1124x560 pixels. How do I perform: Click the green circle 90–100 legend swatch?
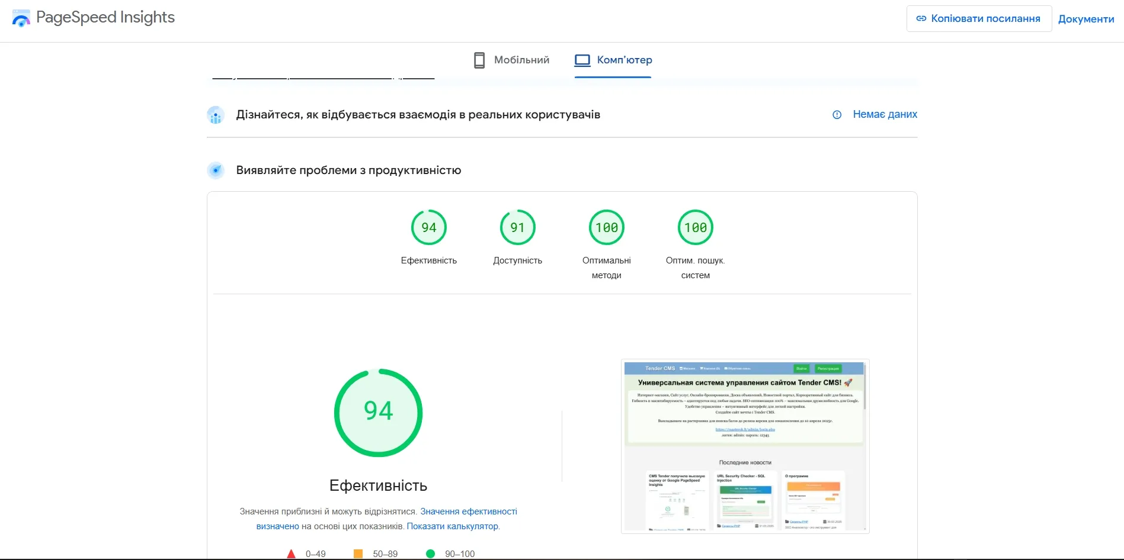431,554
